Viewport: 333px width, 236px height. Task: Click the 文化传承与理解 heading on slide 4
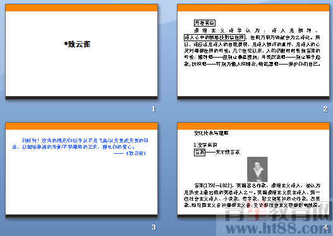(x=211, y=133)
